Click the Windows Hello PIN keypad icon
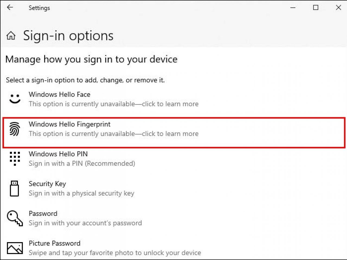347x260 pixels. tap(15, 159)
